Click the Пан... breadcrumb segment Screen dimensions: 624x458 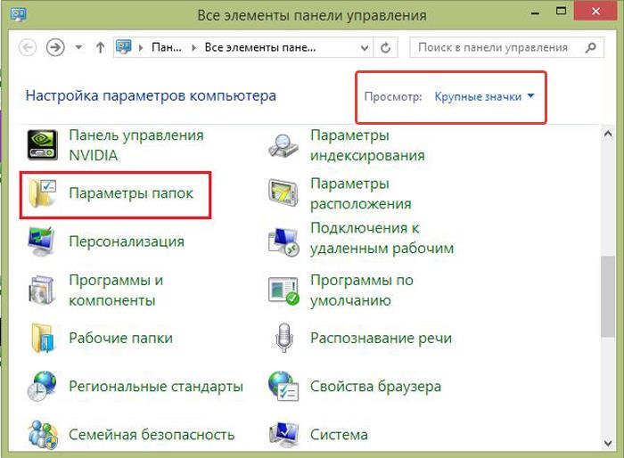point(167,48)
